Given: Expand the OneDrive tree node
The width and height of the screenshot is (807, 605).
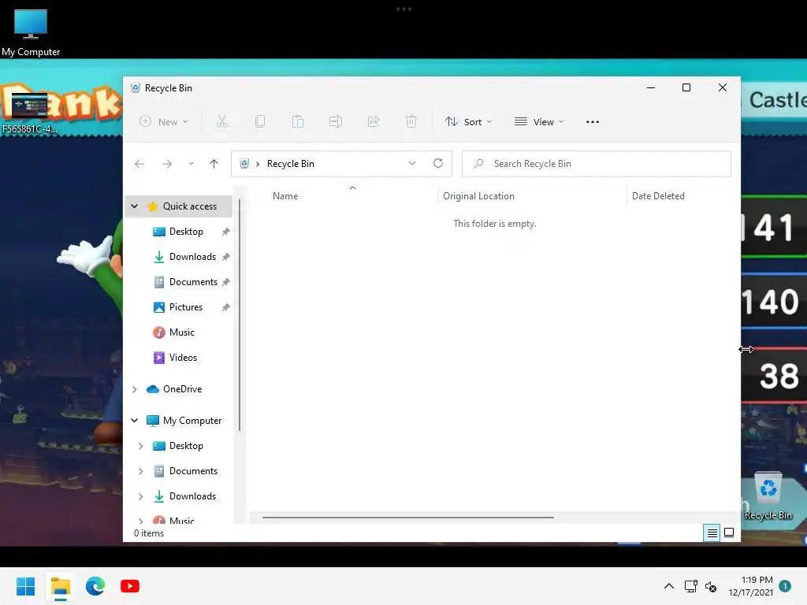Looking at the screenshot, I should 134,389.
